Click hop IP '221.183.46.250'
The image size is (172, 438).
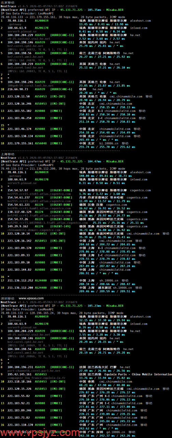19,118
